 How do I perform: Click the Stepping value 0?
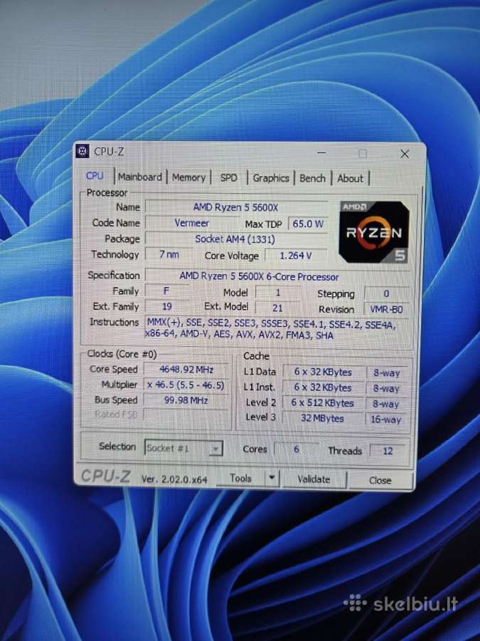point(386,293)
